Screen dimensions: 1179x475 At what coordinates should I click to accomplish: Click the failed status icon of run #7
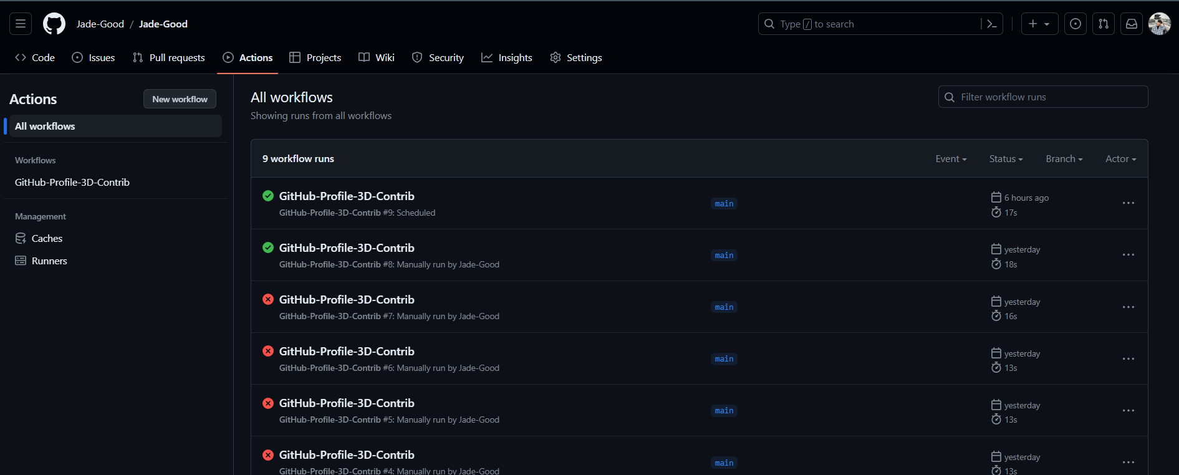tap(268, 299)
